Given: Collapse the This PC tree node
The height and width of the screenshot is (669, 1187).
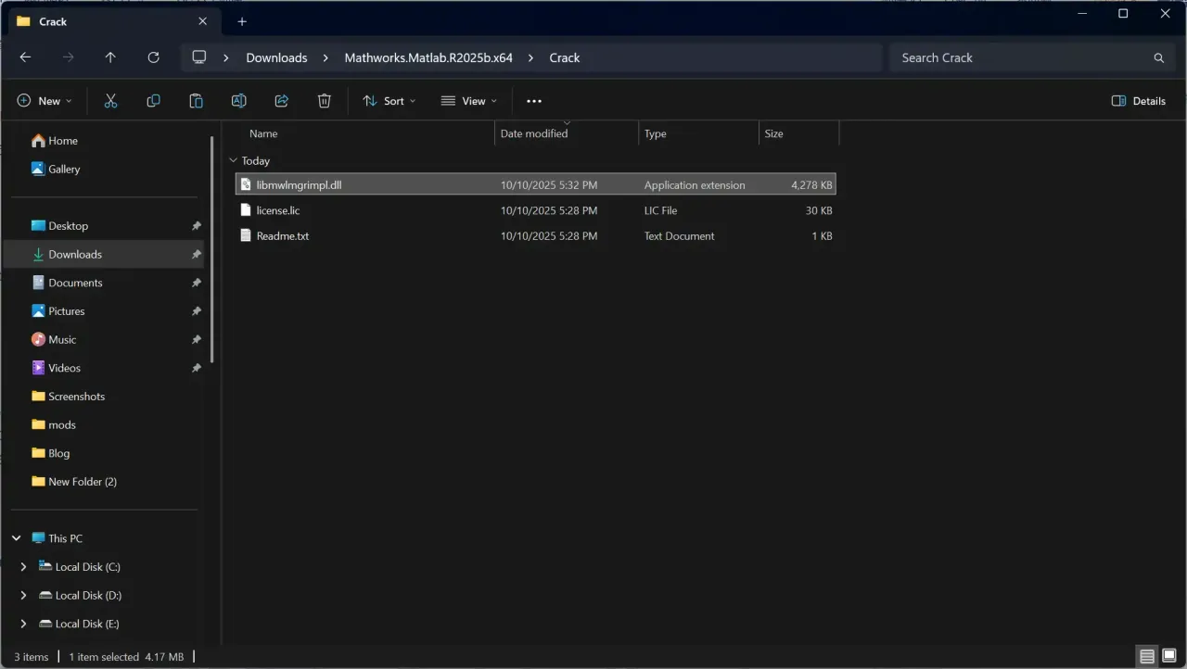Looking at the screenshot, I should [17, 538].
